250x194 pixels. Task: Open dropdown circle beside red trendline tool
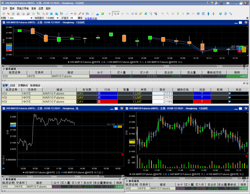point(83,14)
